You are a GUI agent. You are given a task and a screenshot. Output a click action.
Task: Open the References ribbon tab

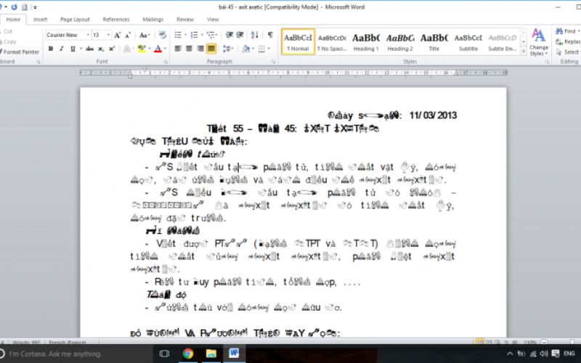pos(116,20)
